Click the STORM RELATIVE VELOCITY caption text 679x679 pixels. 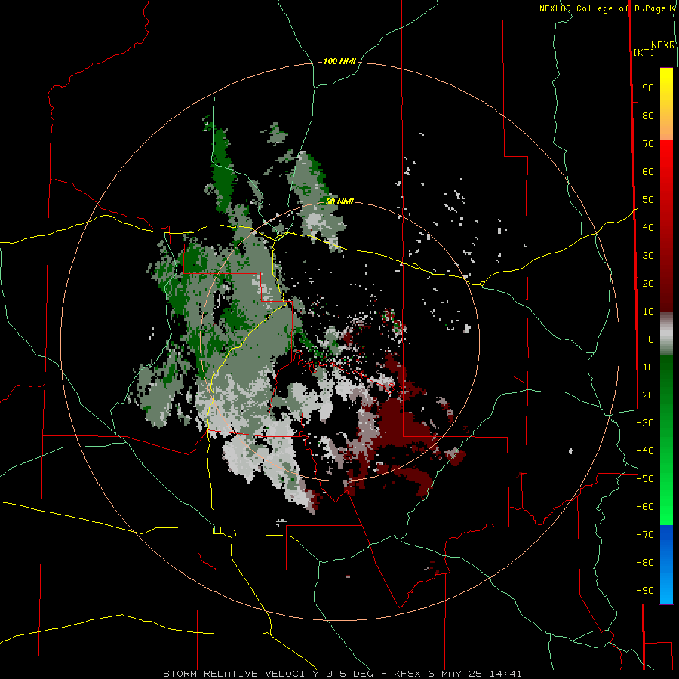(241, 674)
